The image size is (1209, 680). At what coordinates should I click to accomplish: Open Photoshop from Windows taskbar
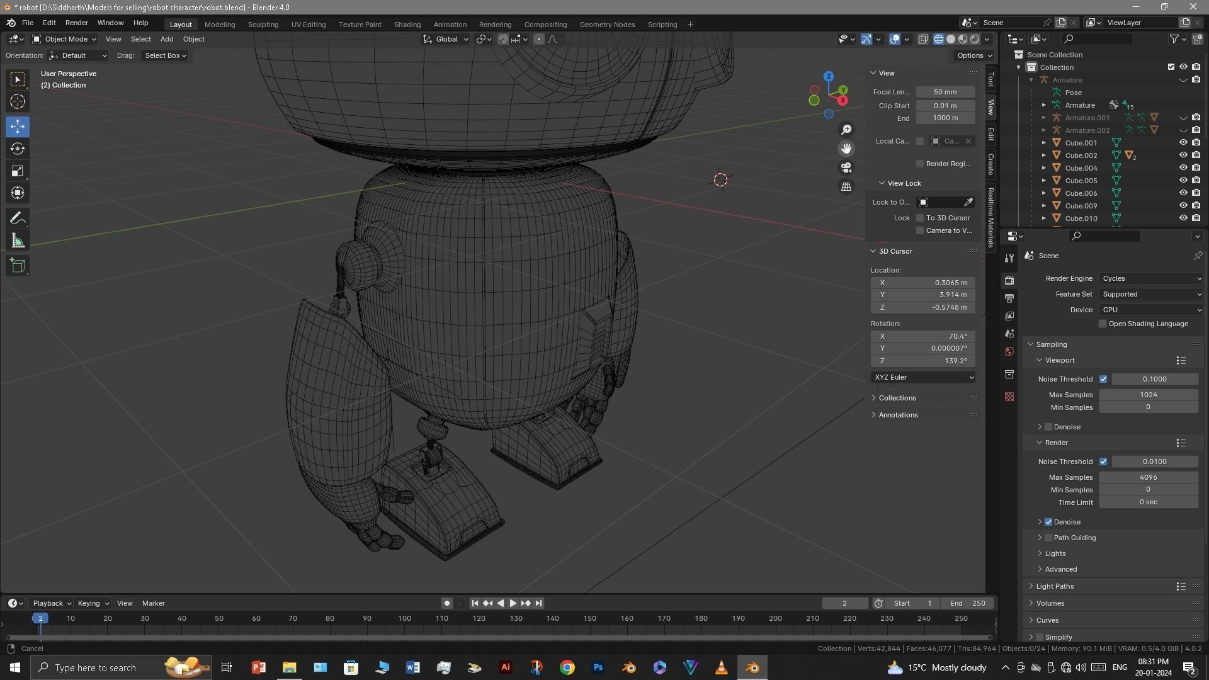coord(598,667)
